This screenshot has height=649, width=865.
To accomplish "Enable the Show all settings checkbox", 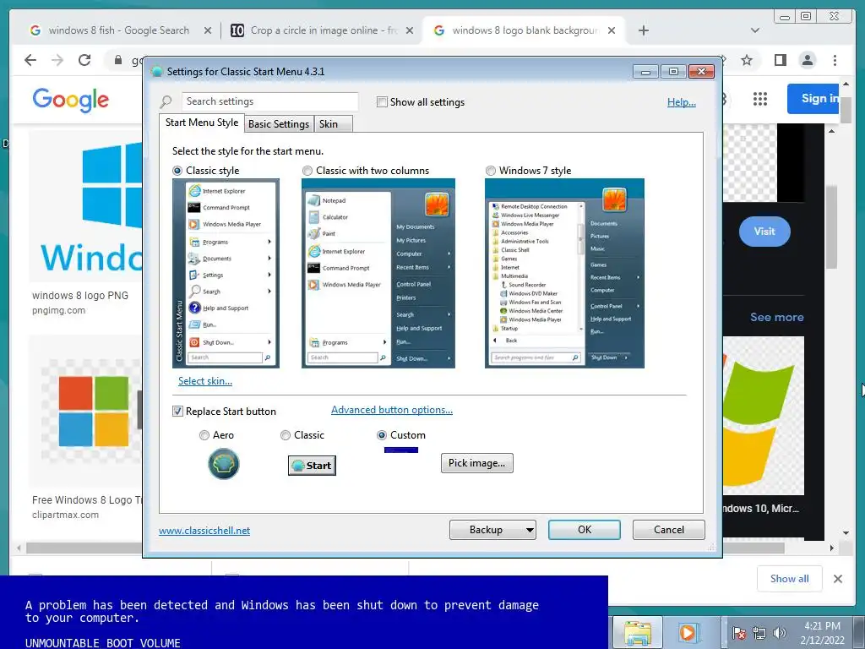I will tap(382, 102).
